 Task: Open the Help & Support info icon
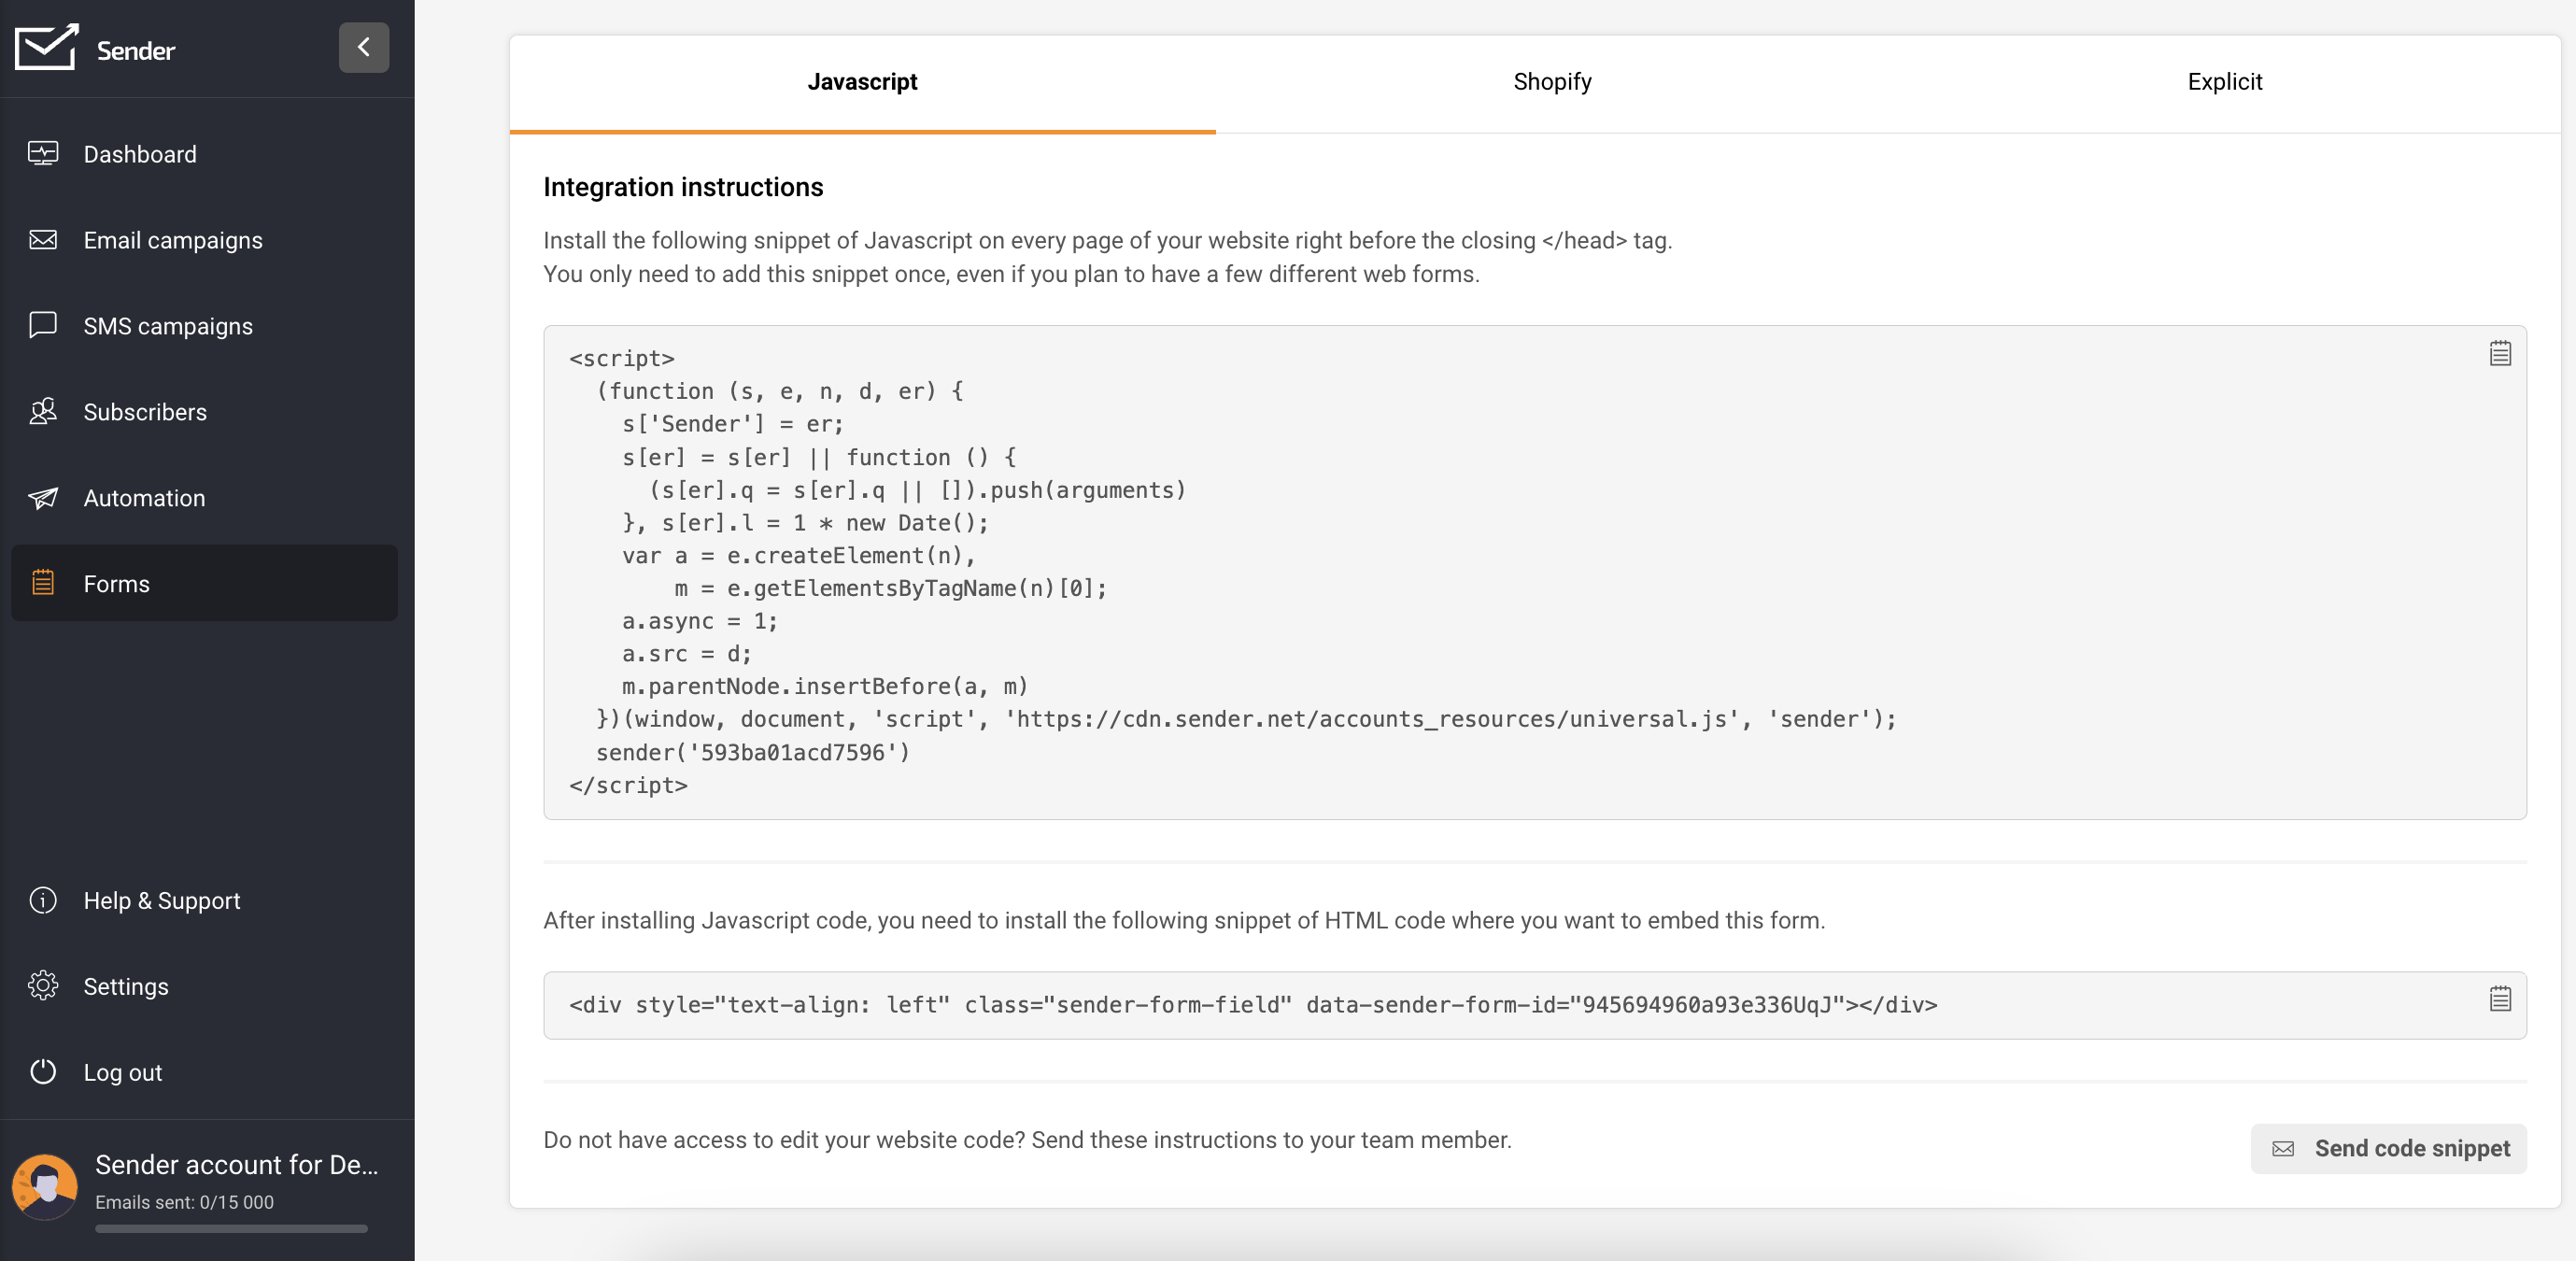click(43, 900)
